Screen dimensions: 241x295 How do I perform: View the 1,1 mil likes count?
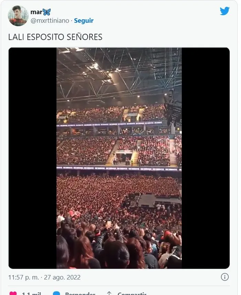31,293
